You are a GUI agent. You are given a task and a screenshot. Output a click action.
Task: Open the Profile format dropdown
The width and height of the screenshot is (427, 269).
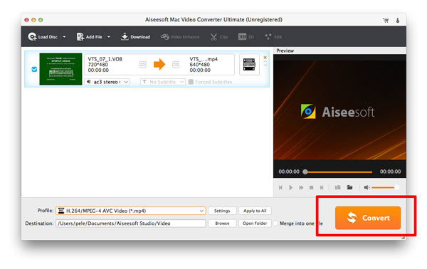[x=131, y=211]
